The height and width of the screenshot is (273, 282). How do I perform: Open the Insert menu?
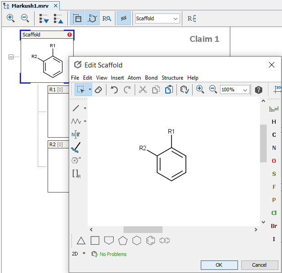(117, 78)
